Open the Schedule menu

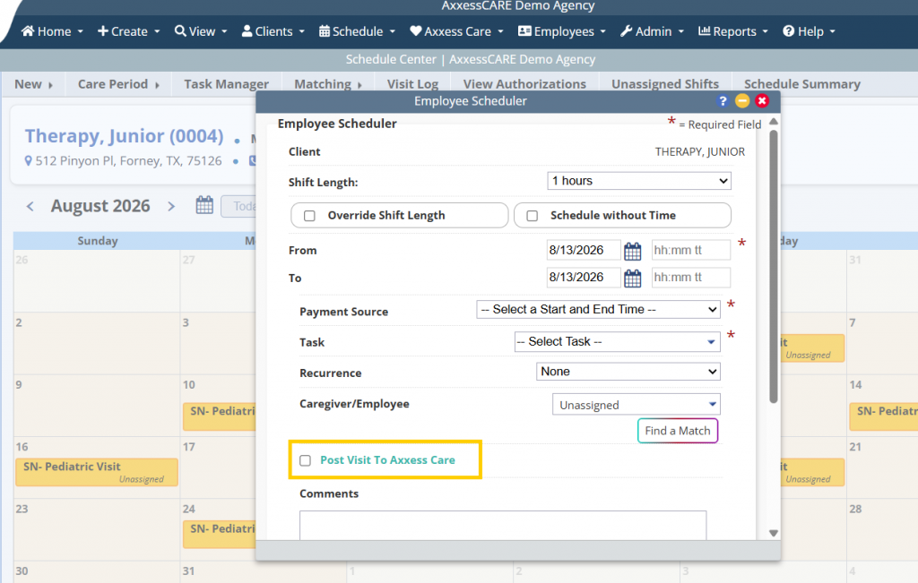point(357,31)
